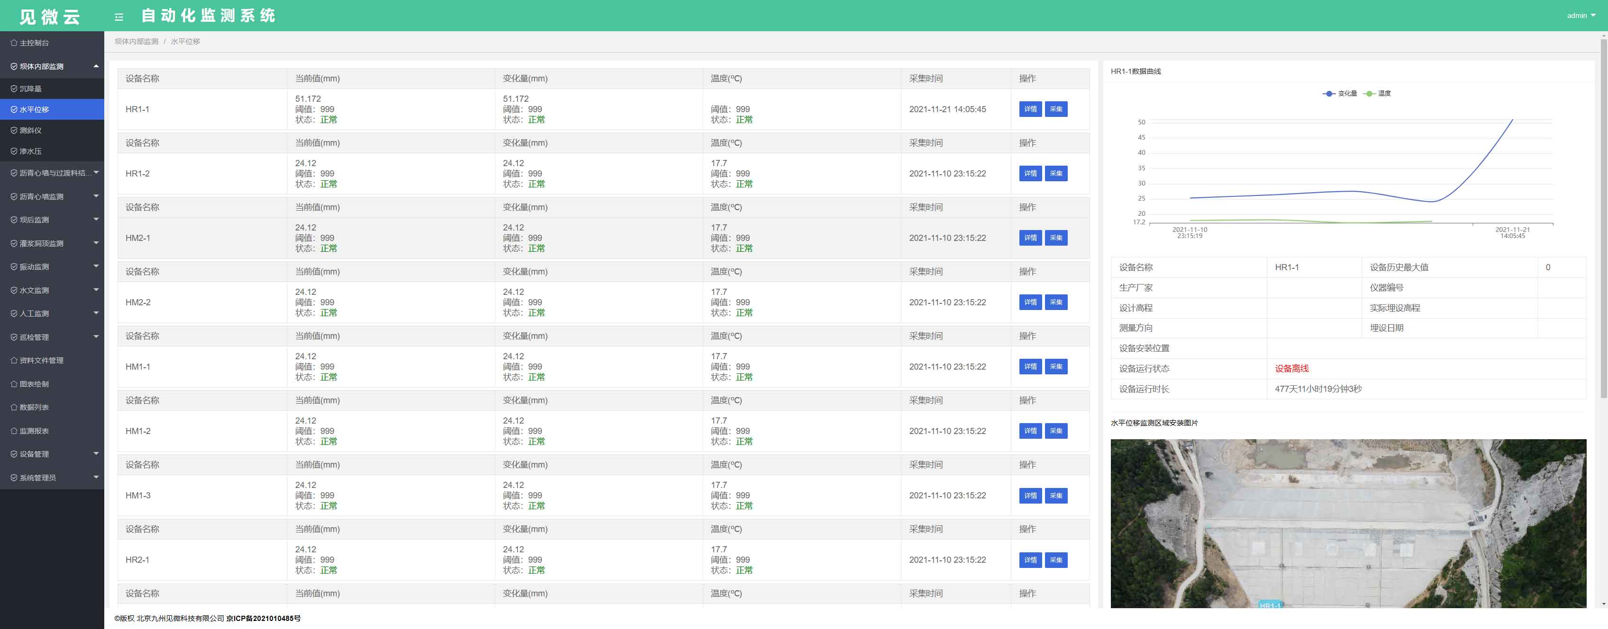Screen dimensions: 1608x629
Task: Click the icon beside 监测报表
Action: click(14, 431)
